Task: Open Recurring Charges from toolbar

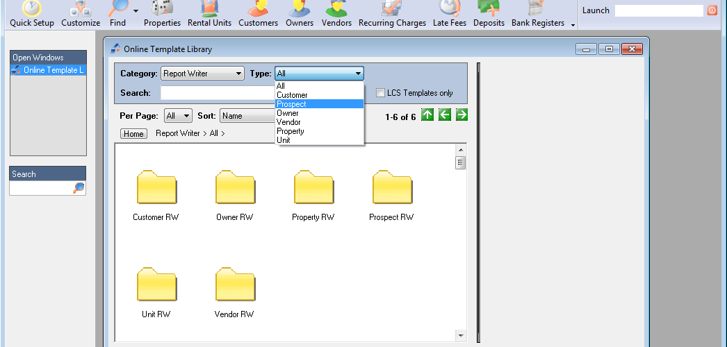Action: click(x=392, y=14)
